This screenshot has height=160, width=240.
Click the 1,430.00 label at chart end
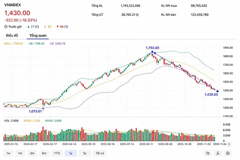211,95
